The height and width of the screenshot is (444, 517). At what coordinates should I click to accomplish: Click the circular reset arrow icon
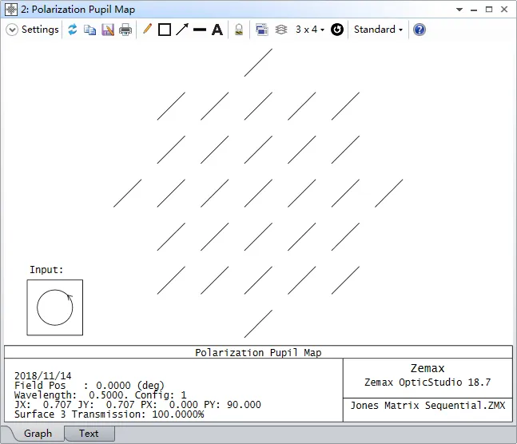point(337,30)
